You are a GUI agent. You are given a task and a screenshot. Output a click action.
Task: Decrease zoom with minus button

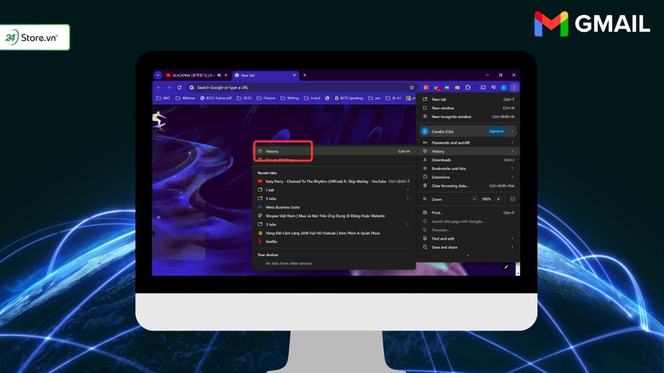click(474, 199)
